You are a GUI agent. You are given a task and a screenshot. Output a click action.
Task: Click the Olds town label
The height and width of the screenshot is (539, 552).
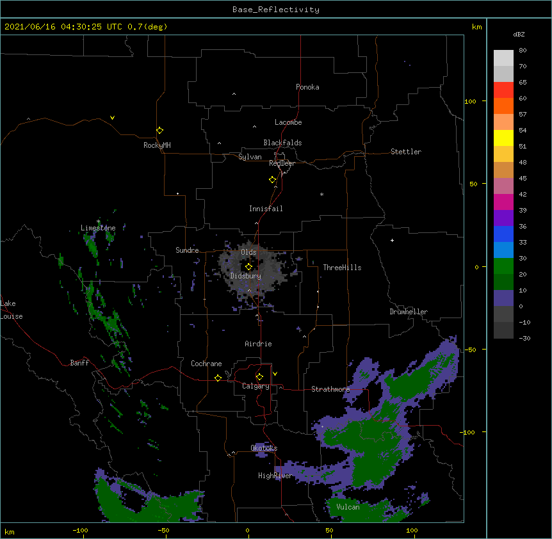[248, 252]
